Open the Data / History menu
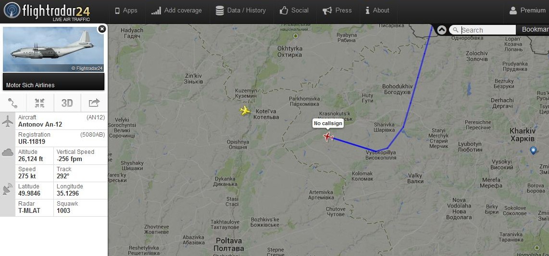This screenshot has width=549, height=256. [x=240, y=11]
